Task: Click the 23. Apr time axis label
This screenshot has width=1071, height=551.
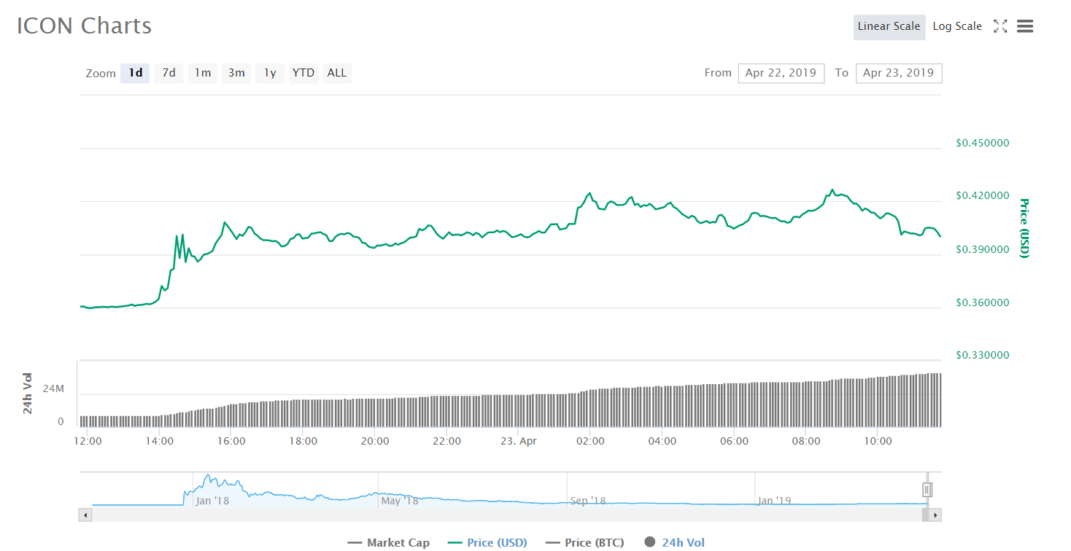Action: (x=518, y=441)
